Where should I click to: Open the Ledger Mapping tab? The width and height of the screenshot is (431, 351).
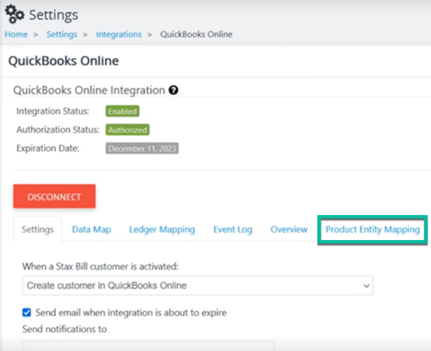tap(162, 229)
